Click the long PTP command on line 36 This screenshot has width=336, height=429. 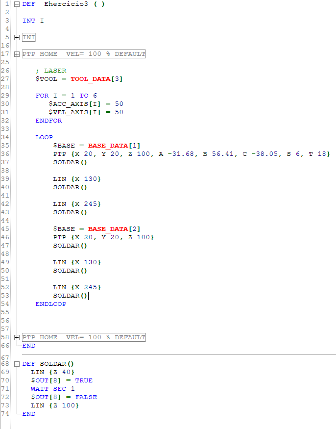point(192,154)
